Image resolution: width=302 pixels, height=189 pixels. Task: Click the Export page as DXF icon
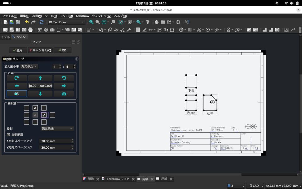click(255, 30)
